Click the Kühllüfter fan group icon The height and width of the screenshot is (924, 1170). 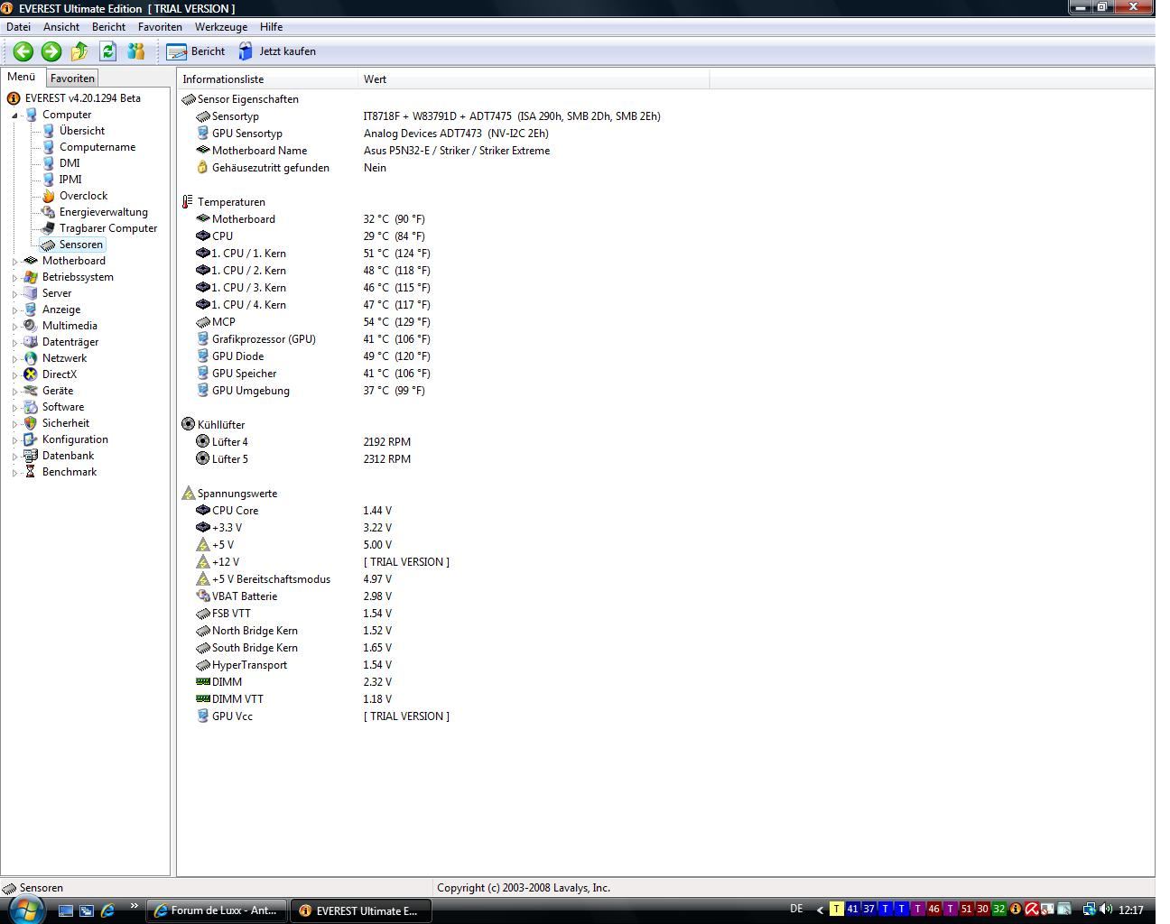(x=188, y=424)
